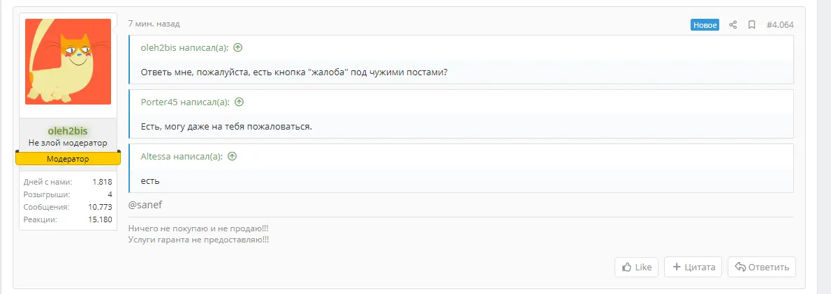Click the Реакции count 15.180

pos(100,219)
